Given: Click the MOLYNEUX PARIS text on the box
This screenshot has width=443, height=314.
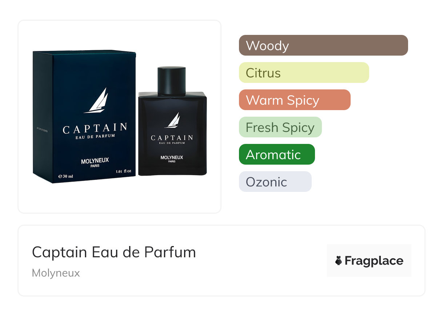Looking at the screenshot, I should click(x=95, y=162).
